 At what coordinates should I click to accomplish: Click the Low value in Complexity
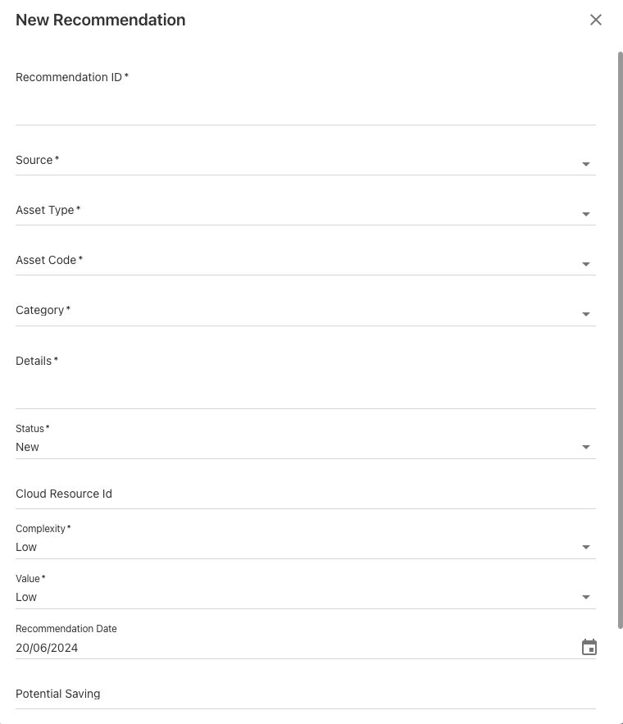point(26,547)
